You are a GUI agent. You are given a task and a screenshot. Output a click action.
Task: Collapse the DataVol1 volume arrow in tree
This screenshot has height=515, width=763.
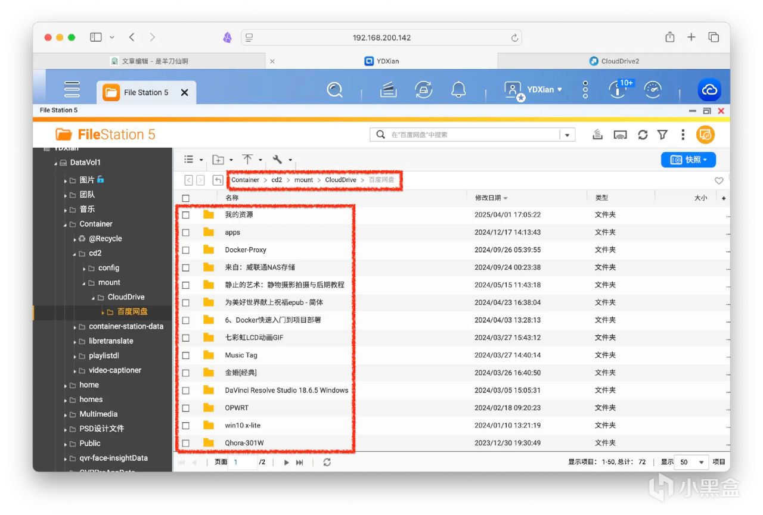coord(55,163)
